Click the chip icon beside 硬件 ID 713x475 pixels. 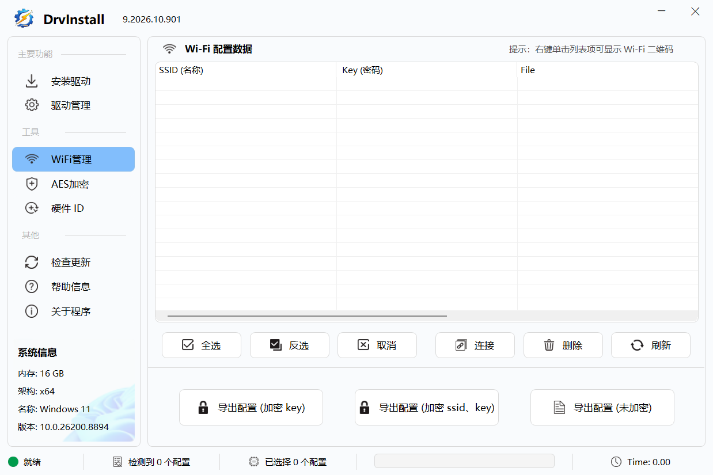pyautogui.click(x=32, y=208)
